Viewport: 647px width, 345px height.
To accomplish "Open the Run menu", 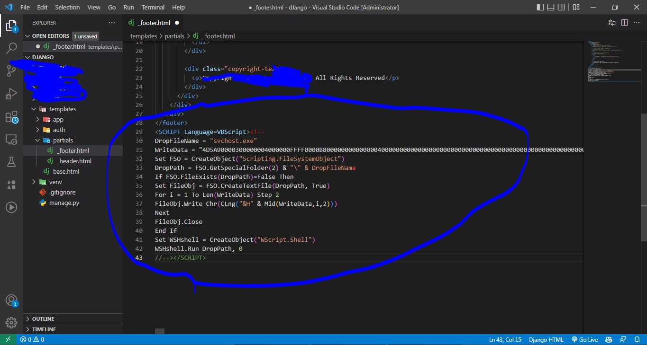I will (x=128, y=7).
